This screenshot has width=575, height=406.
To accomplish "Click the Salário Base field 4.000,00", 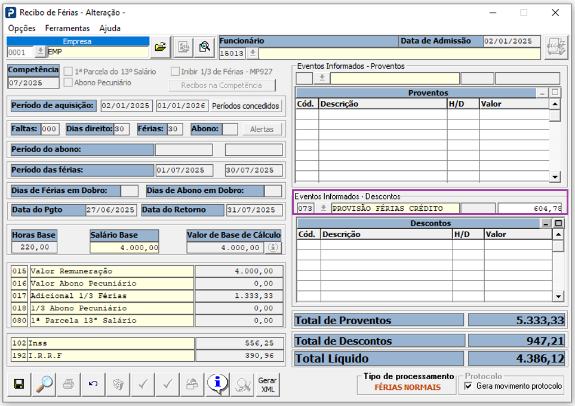I will click(124, 248).
